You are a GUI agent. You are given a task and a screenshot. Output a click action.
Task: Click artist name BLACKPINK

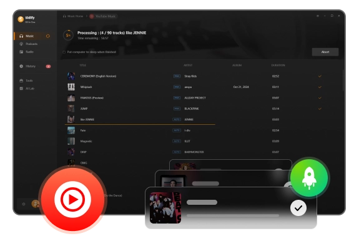click(x=192, y=109)
